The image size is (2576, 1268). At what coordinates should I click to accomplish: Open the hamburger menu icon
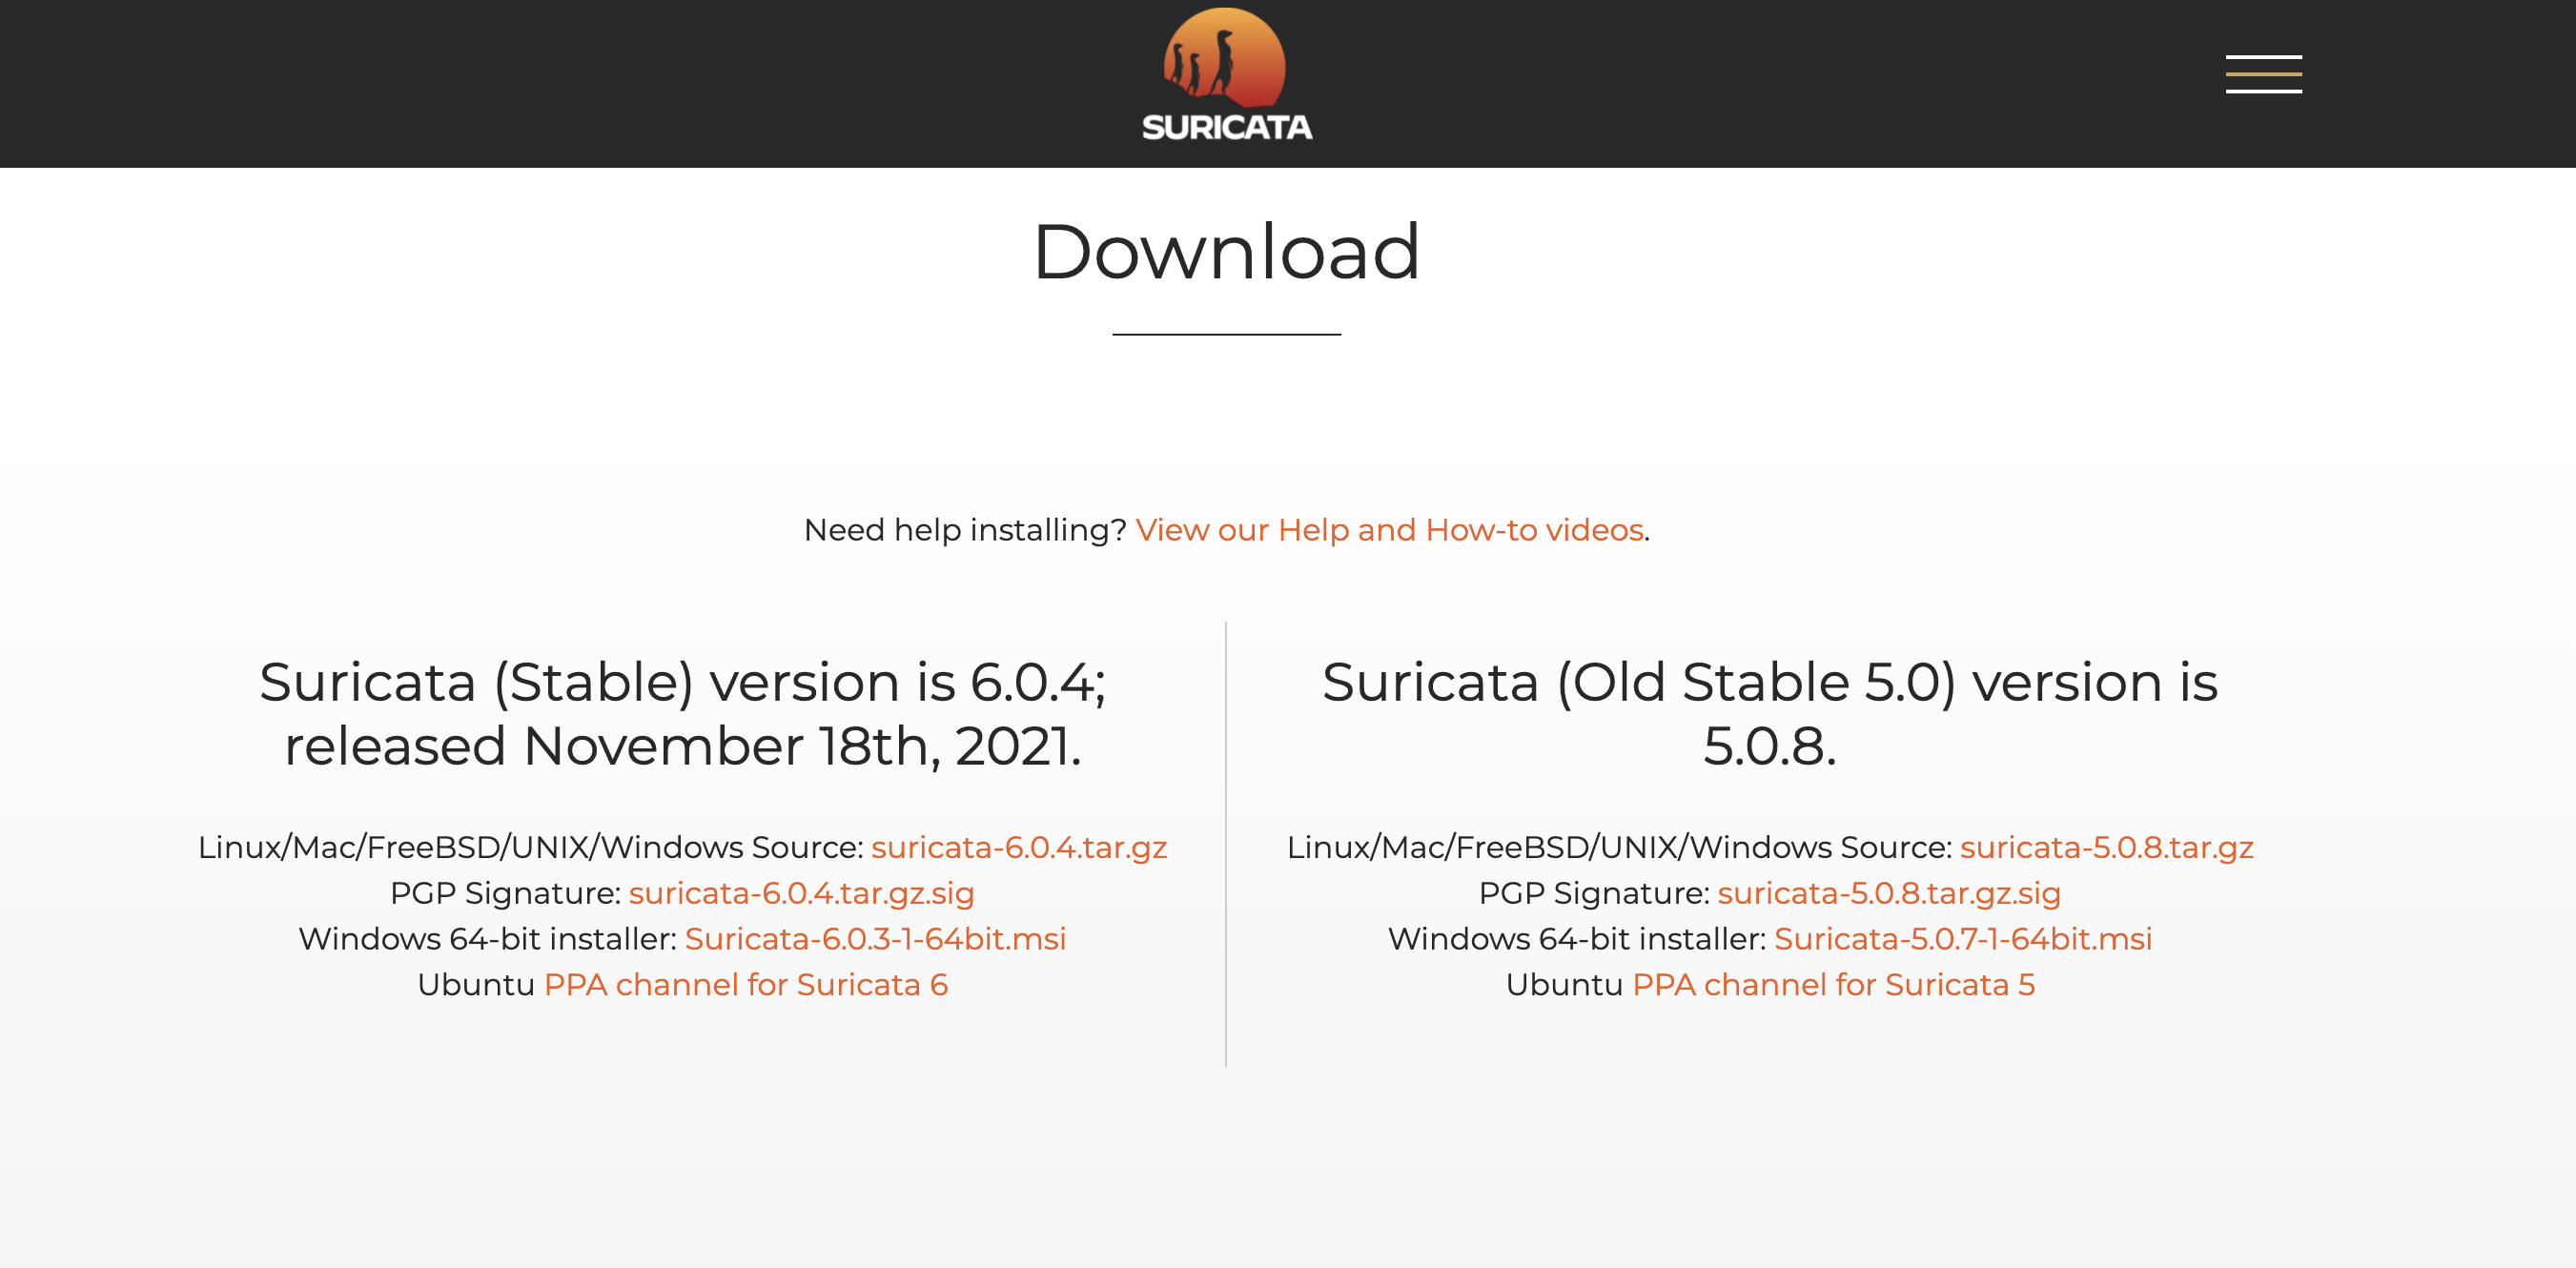pyautogui.click(x=2264, y=75)
